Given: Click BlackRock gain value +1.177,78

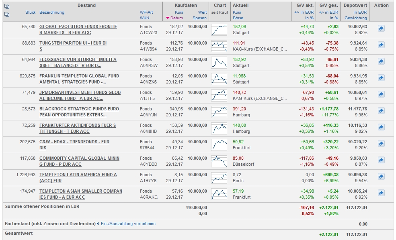Looking at the screenshot, I should pos(329,109).
